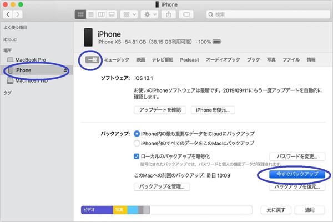Select iPhone in the sidebar
Viewport: 333px width, 222px height.
(37, 70)
